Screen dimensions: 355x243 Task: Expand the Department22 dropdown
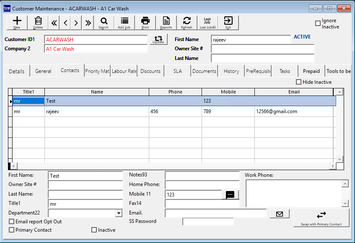[118, 213]
